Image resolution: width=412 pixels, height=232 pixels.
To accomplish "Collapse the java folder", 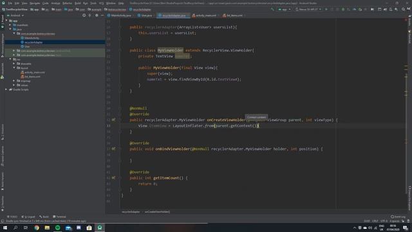I will 10,29.
